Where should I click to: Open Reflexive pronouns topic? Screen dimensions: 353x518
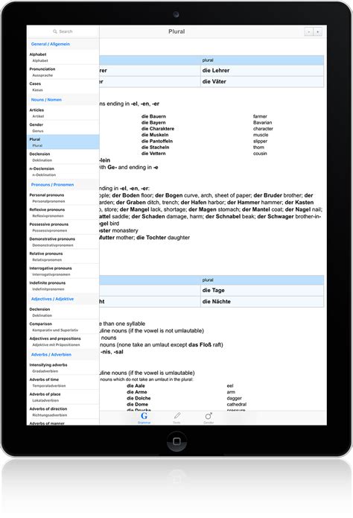click(x=63, y=212)
